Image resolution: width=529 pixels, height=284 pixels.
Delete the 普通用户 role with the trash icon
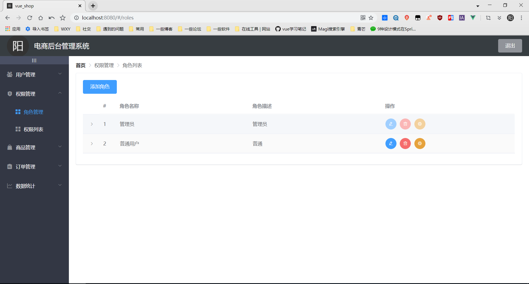405,144
